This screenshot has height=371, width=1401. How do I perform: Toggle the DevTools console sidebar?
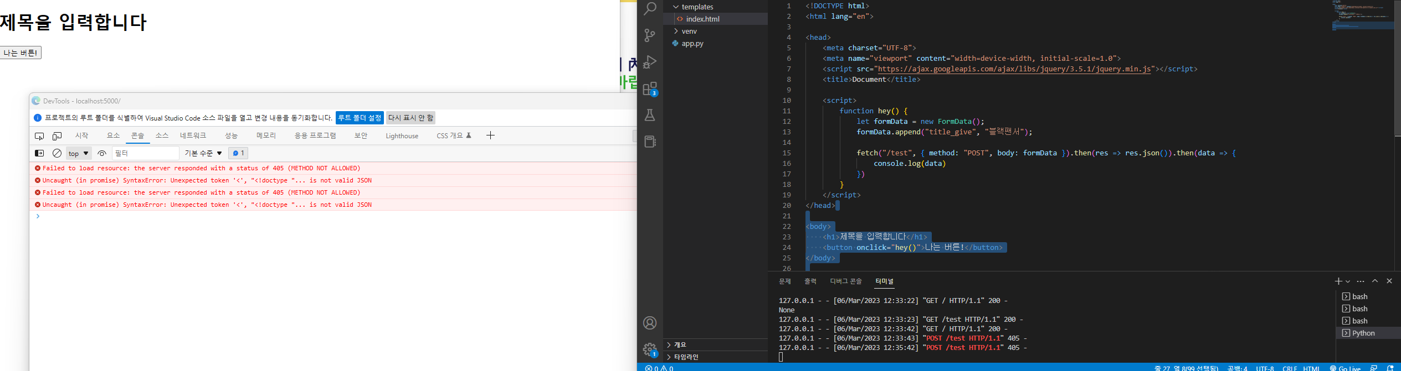pyautogui.click(x=39, y=153)
